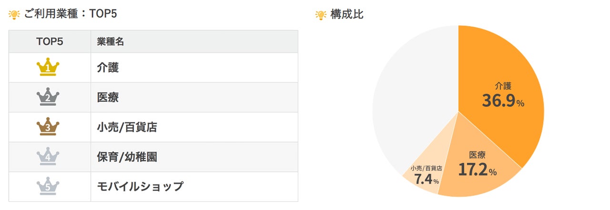Screen dimensions: 610x210
Task: Click the 医療 17.2% pie slice
Action: pos(477,164)
